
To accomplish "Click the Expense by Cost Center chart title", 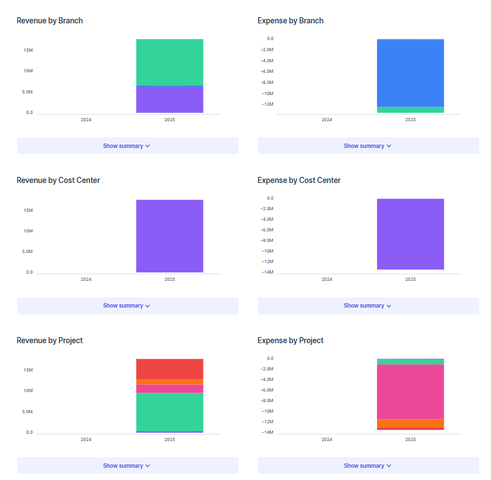I will pos(299,180).
